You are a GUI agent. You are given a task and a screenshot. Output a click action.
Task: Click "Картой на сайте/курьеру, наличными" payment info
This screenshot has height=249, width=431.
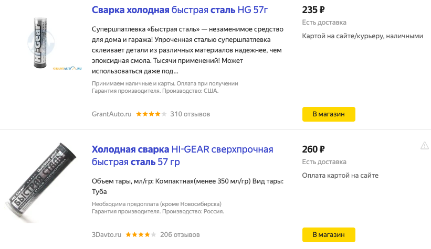363,36
